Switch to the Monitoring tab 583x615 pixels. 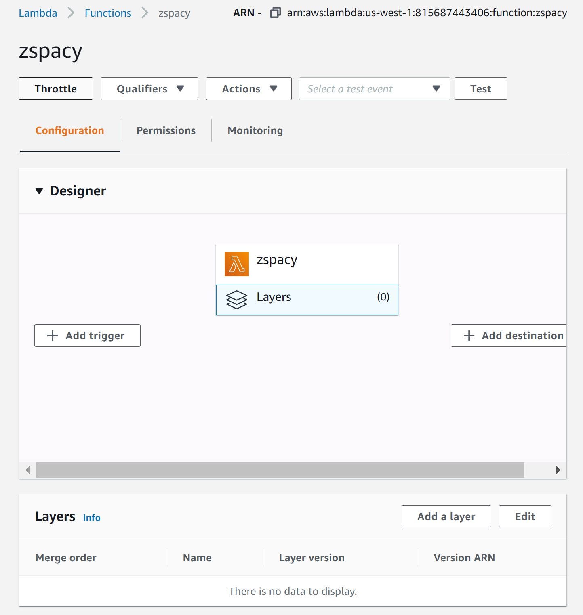coord(255,130)
